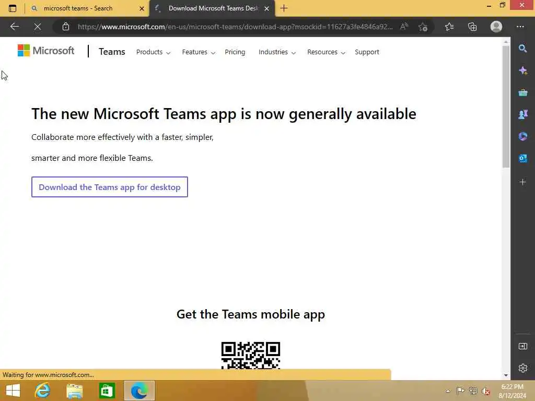Click Download the Teams app for desktop
The height and width of the screenshot is (401, 535).
(110, 187)
